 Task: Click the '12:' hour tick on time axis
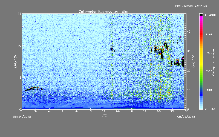tap(104, 112)
